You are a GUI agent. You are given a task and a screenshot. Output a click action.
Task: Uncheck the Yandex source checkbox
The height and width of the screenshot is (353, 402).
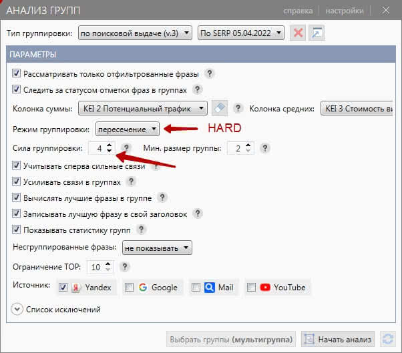pos(63,288)
